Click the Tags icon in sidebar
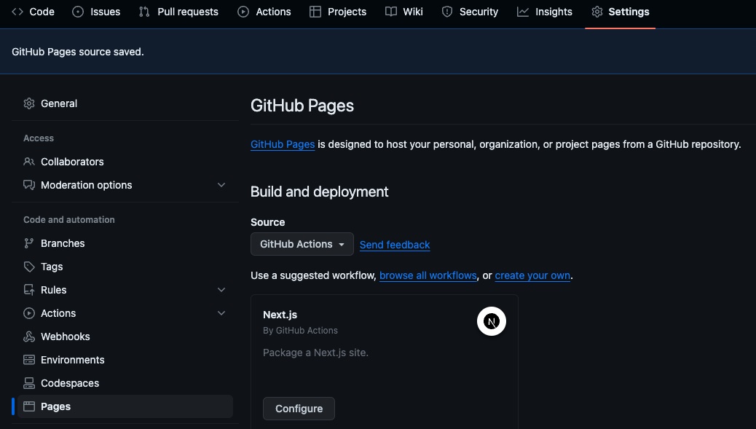The width and height of the screenshot is (756, 429). click(x=29, y=267)
